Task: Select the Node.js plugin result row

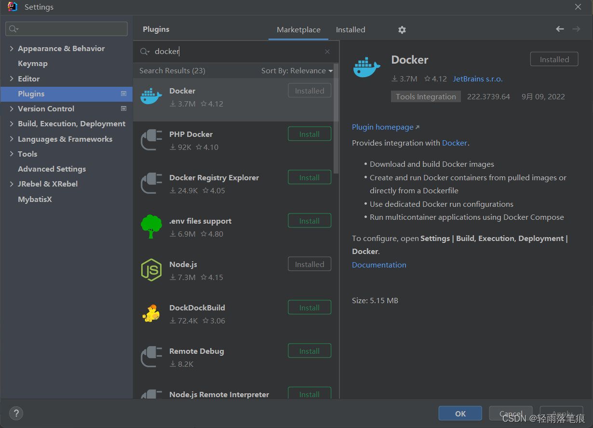Action: pos(233,273)
